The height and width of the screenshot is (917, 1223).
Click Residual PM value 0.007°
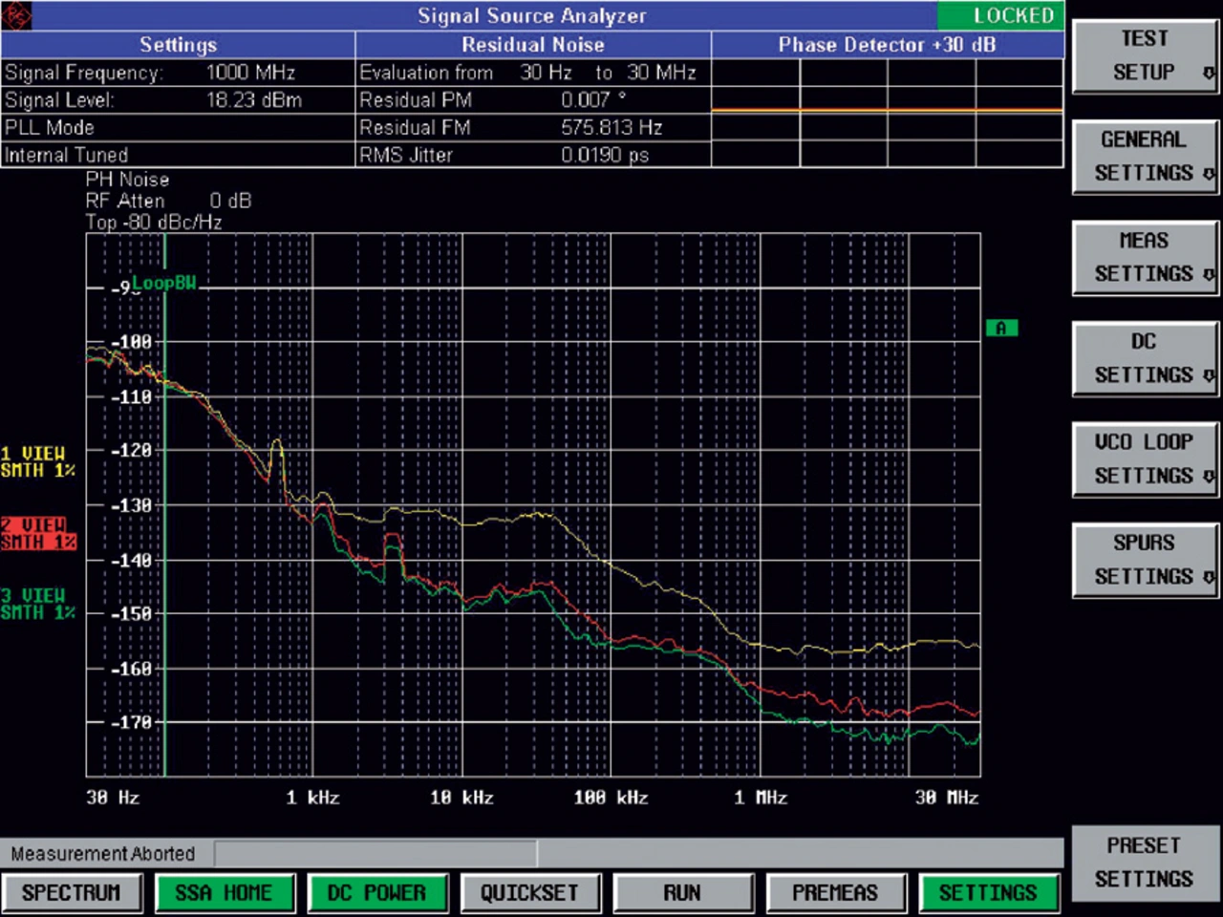tap(593, 100)
